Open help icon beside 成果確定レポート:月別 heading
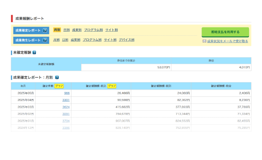 (57, 77)
